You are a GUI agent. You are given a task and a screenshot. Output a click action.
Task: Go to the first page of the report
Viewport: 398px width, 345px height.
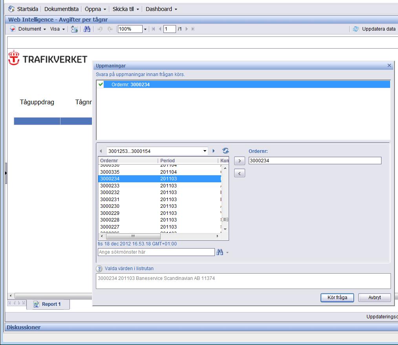153,29
